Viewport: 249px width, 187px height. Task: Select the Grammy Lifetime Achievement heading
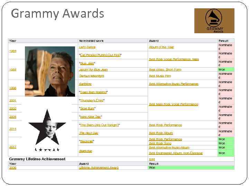pos(37,159)
